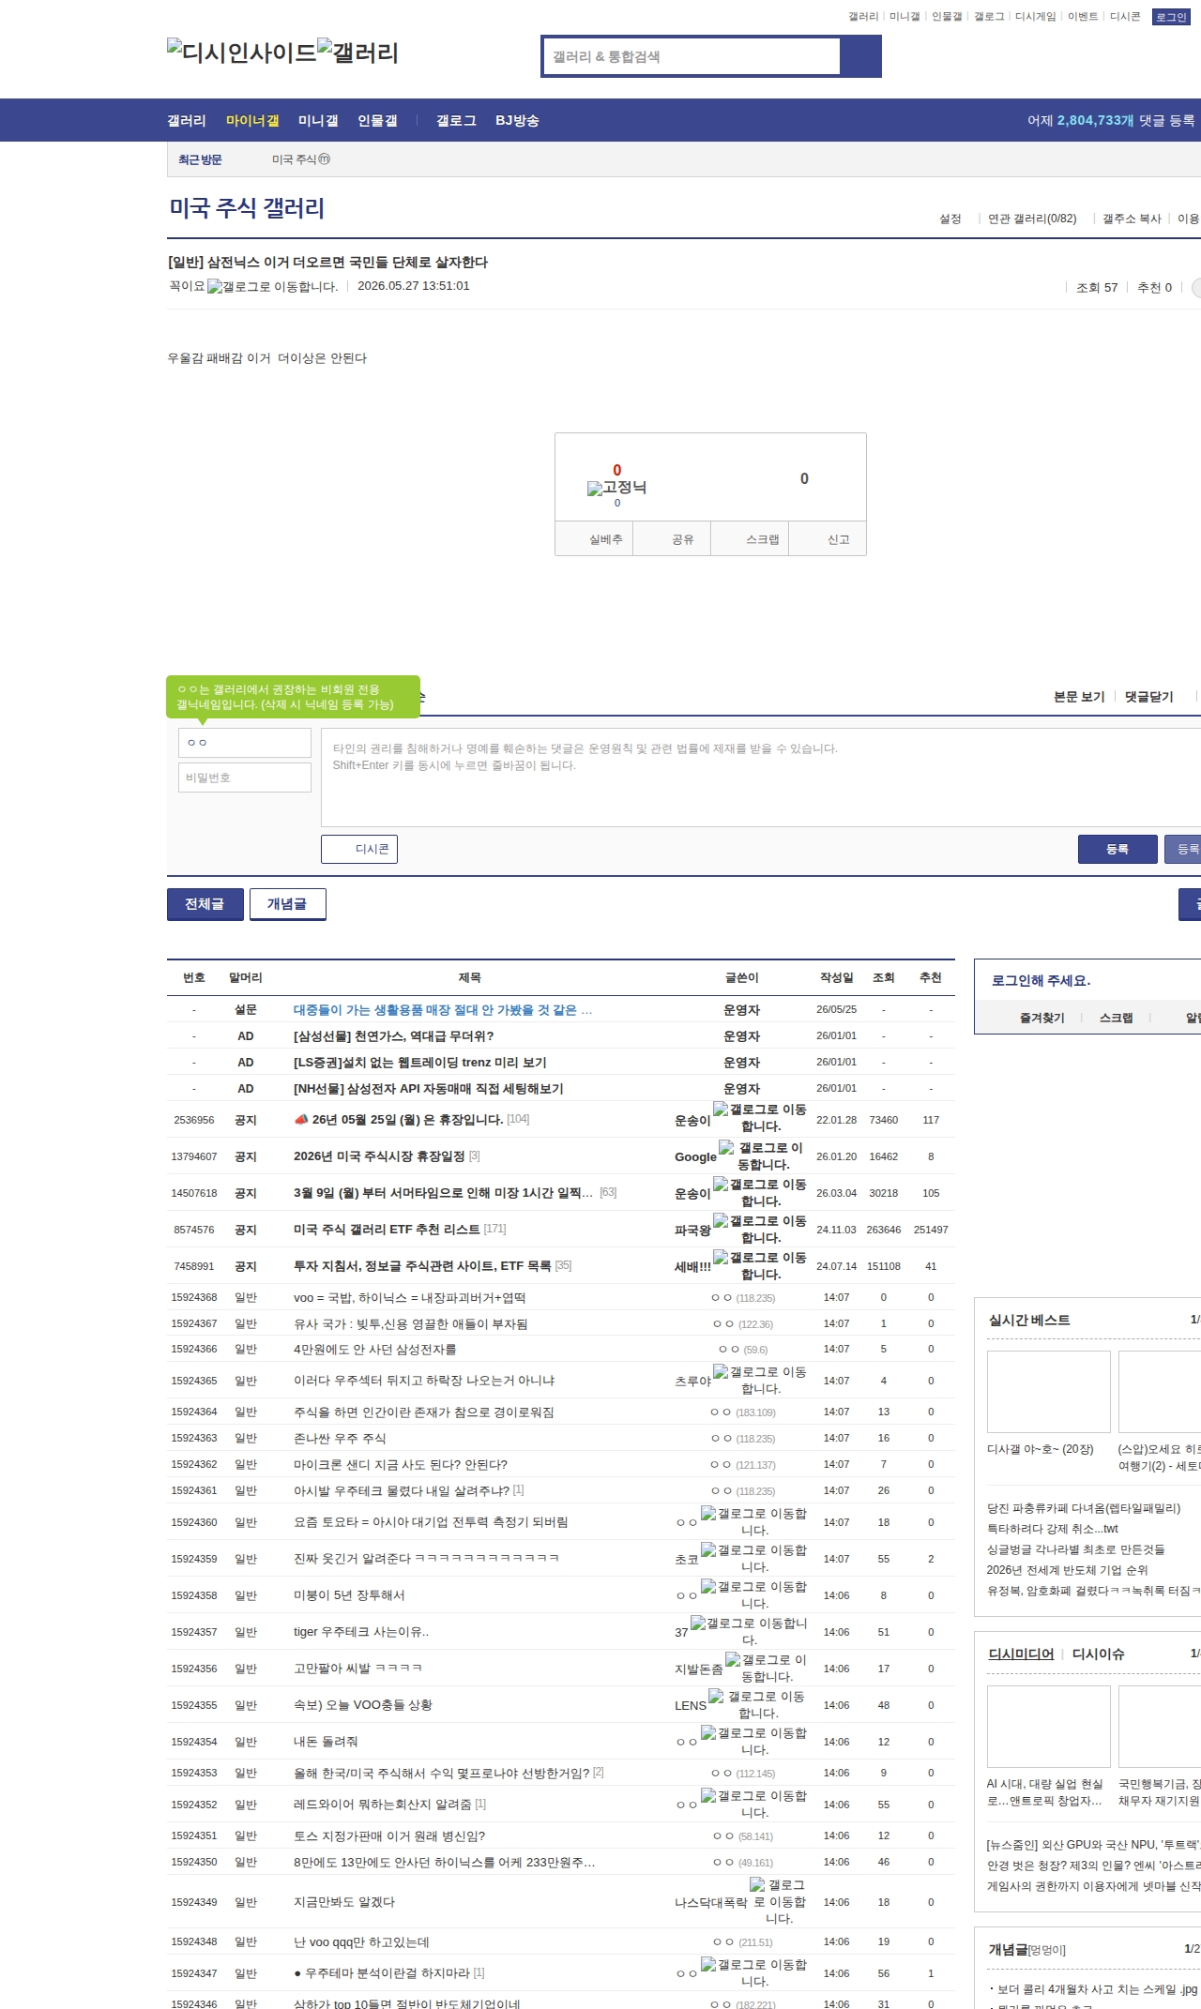Open post tiger 우주테크 사는이유..

(361, 1631)
